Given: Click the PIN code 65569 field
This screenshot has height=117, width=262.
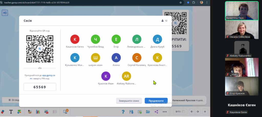Looking at the screenshot, I should tap(40, 87).
